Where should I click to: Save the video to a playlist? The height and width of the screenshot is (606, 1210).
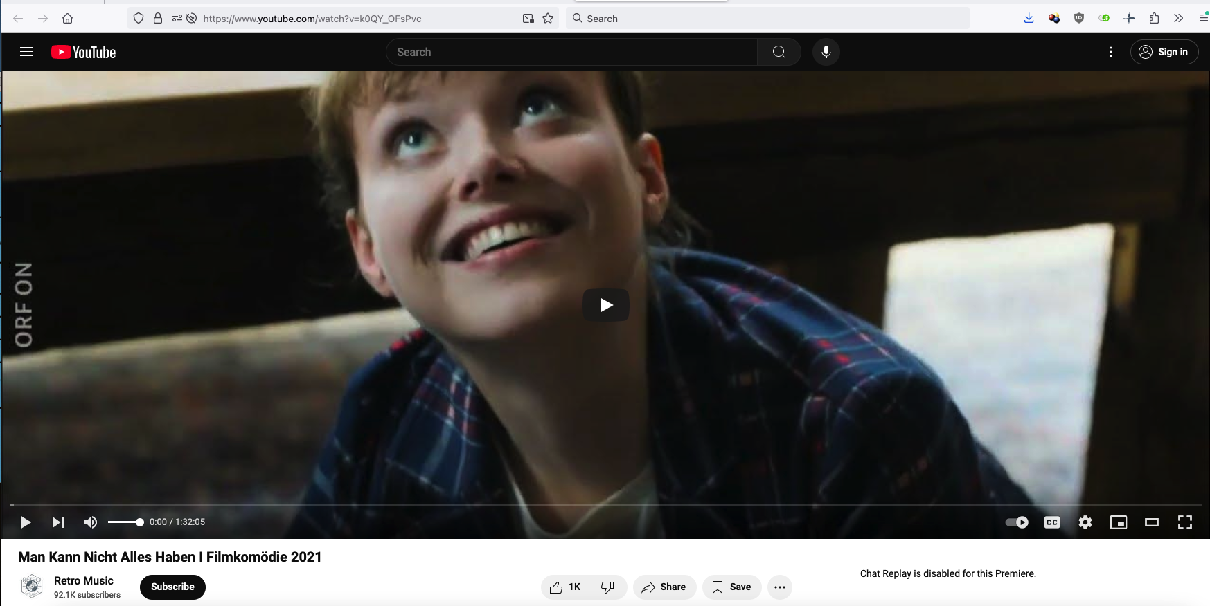[x=731, y=587]
